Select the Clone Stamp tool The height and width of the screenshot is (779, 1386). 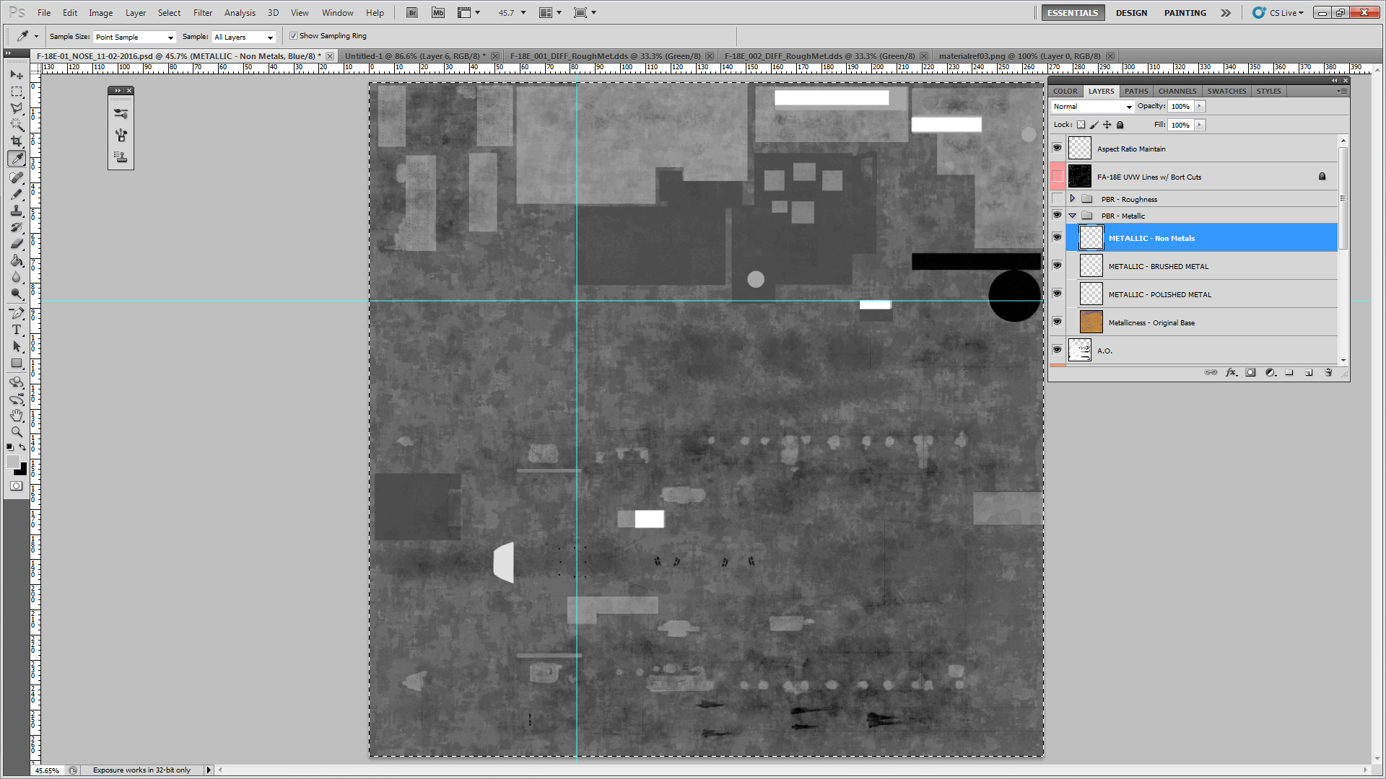pyautogui.click(x=17, y=211)
